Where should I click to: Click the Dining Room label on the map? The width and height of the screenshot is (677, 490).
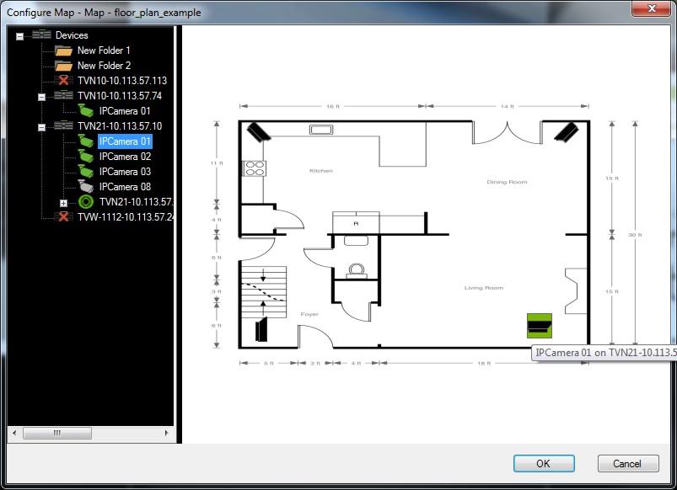[507, 182]
